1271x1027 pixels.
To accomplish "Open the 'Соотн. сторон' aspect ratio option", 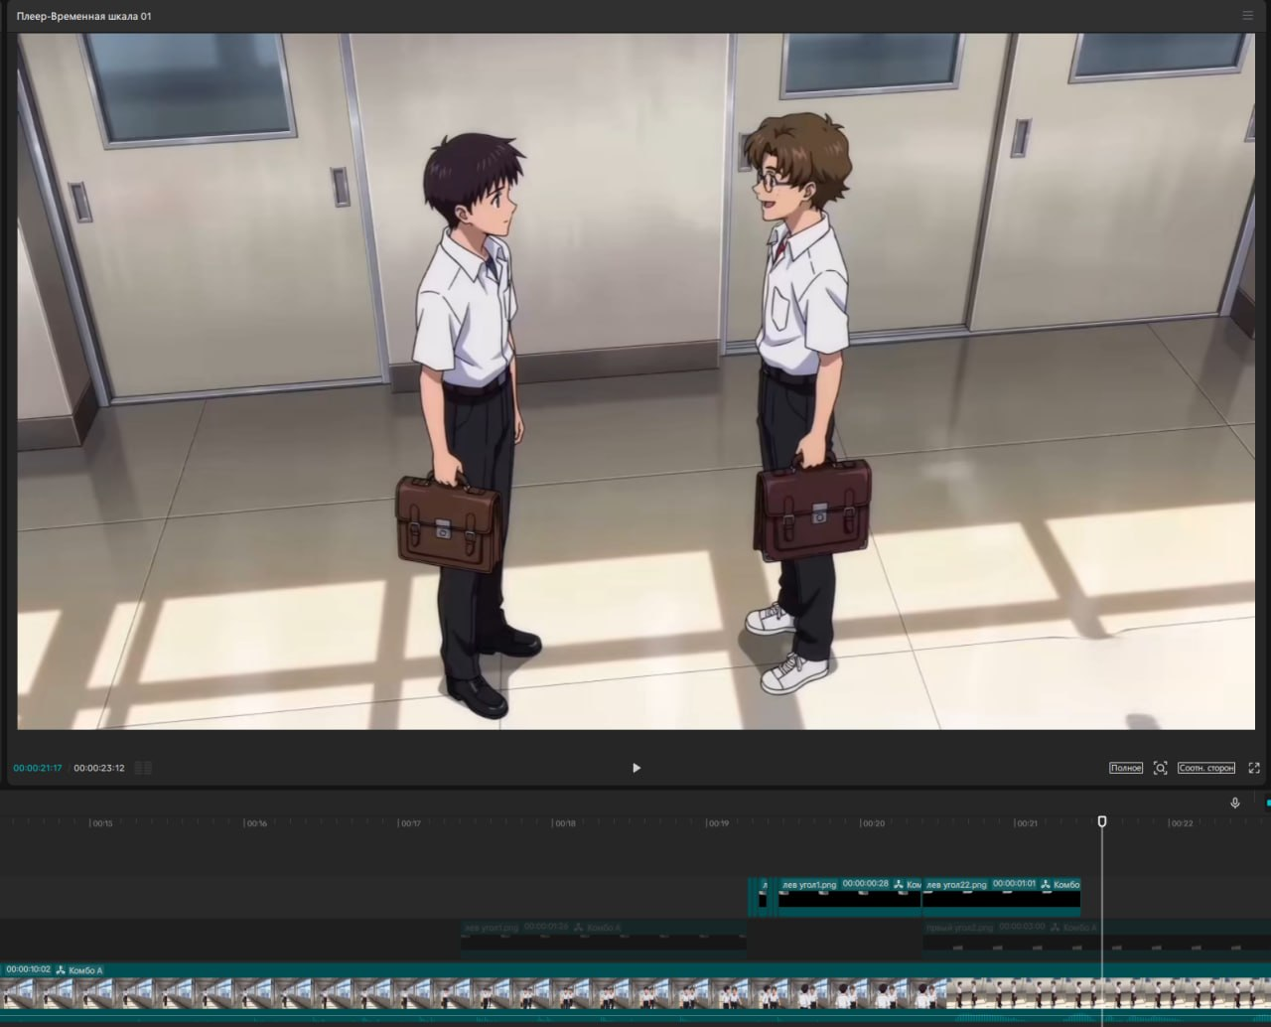I will (1206, 768).
